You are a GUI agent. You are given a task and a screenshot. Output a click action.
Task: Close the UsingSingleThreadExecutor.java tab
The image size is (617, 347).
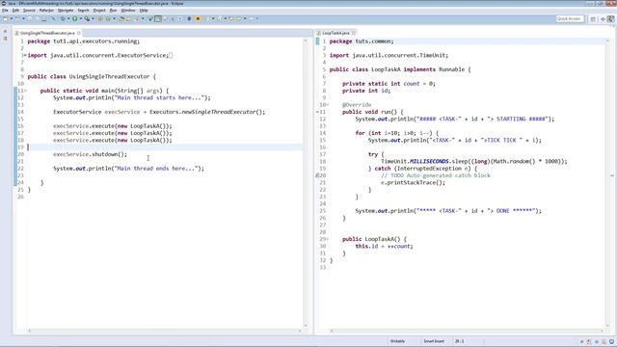click(79, 33)
